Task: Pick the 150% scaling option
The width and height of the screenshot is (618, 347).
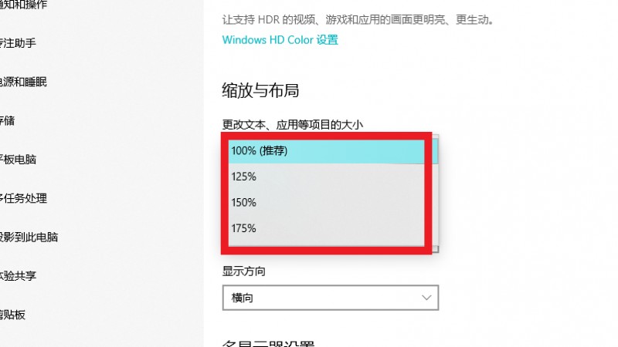Action: (326, 203)
